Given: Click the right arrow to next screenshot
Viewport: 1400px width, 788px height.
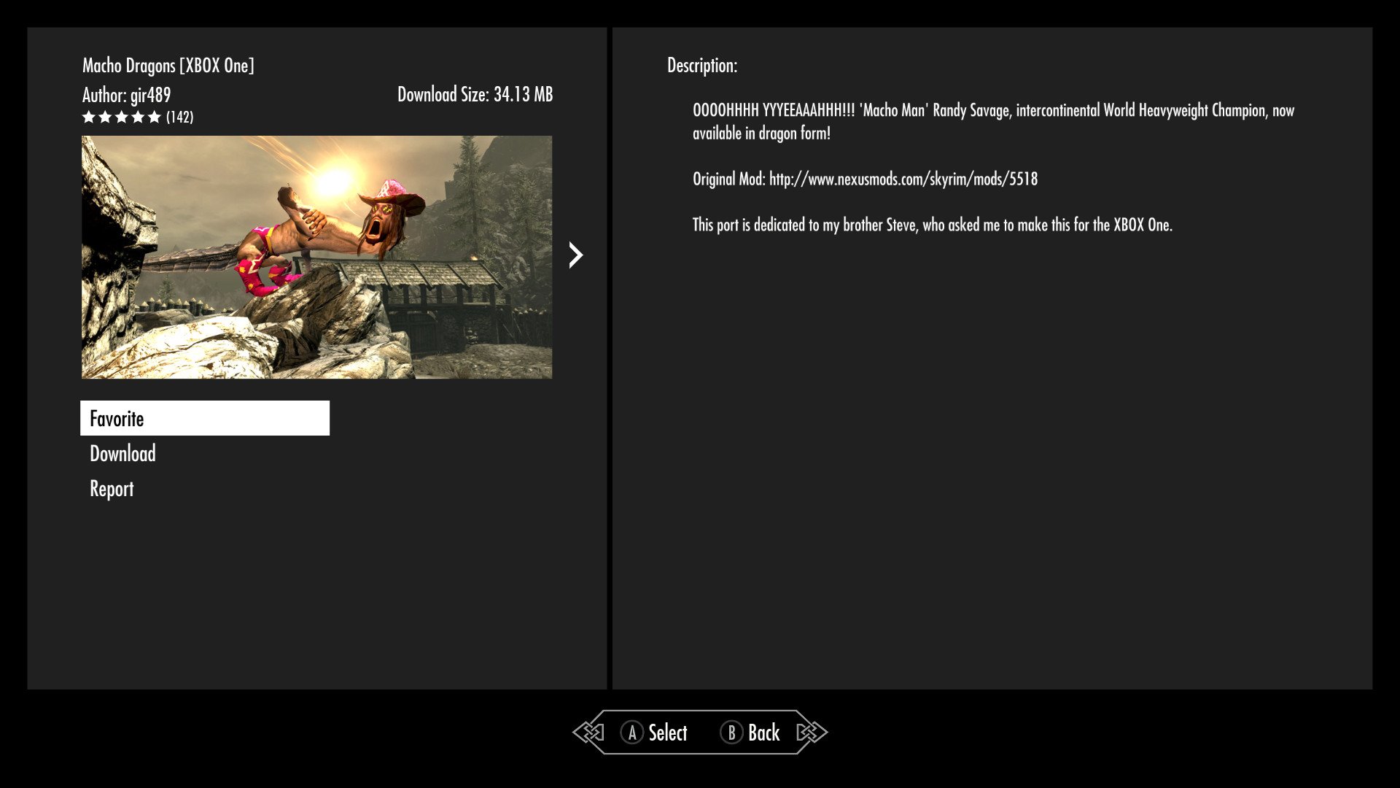Looking at the screenshot, I should click(x=575, y=256).
